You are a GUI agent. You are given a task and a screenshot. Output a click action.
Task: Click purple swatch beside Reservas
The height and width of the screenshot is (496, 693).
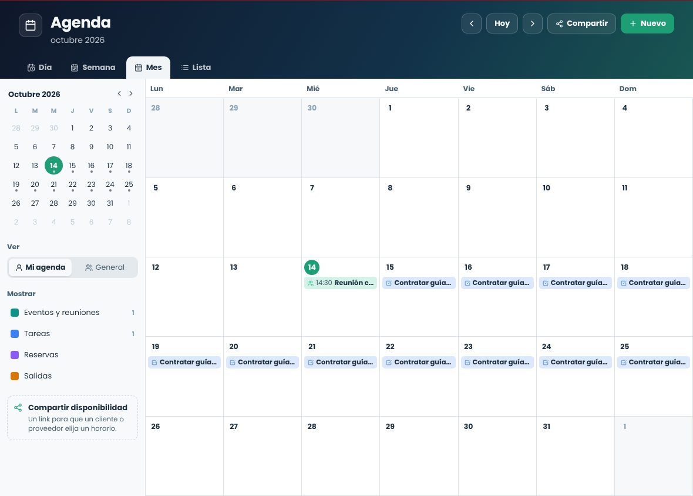15,355
